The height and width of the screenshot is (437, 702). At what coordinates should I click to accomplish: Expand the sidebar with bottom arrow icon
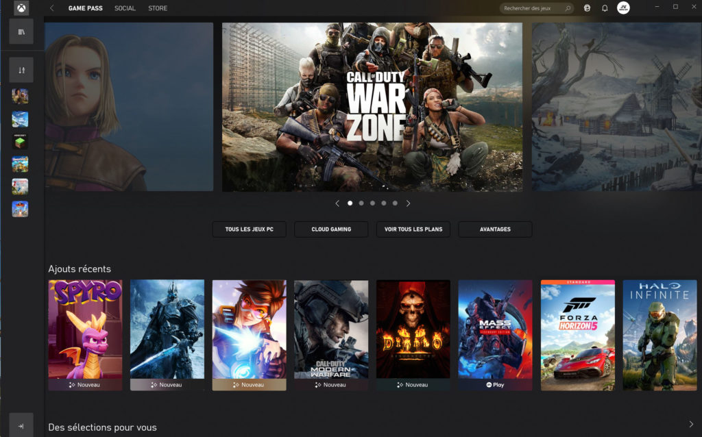[x=21, y=426]
